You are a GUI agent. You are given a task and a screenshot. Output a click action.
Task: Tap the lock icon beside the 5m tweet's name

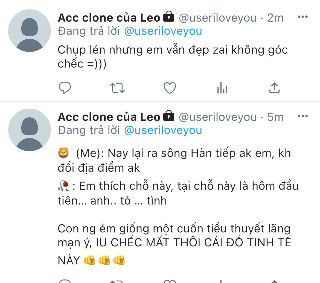tap(169, 116)
